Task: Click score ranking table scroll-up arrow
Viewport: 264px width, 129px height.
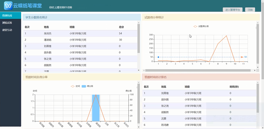Action: coord(139,23)
